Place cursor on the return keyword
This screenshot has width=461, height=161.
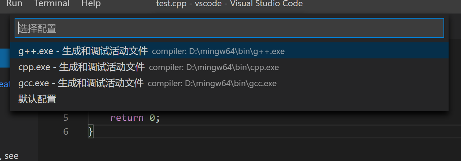(x=127, y=118)
